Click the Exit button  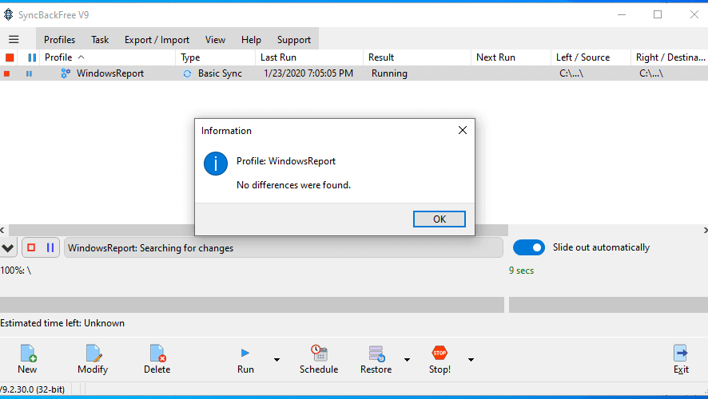(x=681, y=359)
